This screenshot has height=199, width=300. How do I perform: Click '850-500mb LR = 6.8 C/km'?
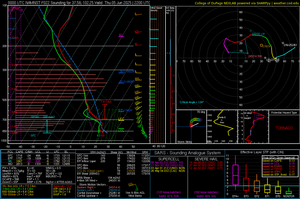coord(18,192)
